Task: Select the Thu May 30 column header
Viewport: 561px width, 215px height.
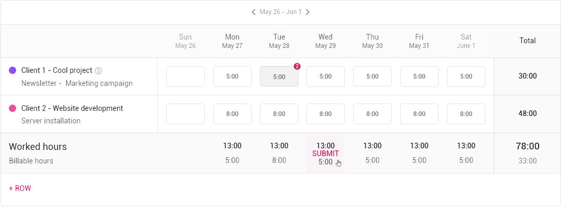Action: [372, 41]
